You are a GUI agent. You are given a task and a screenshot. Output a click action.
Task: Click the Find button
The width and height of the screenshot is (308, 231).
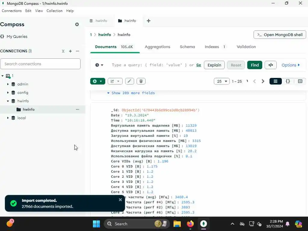(x=254, y=65)
